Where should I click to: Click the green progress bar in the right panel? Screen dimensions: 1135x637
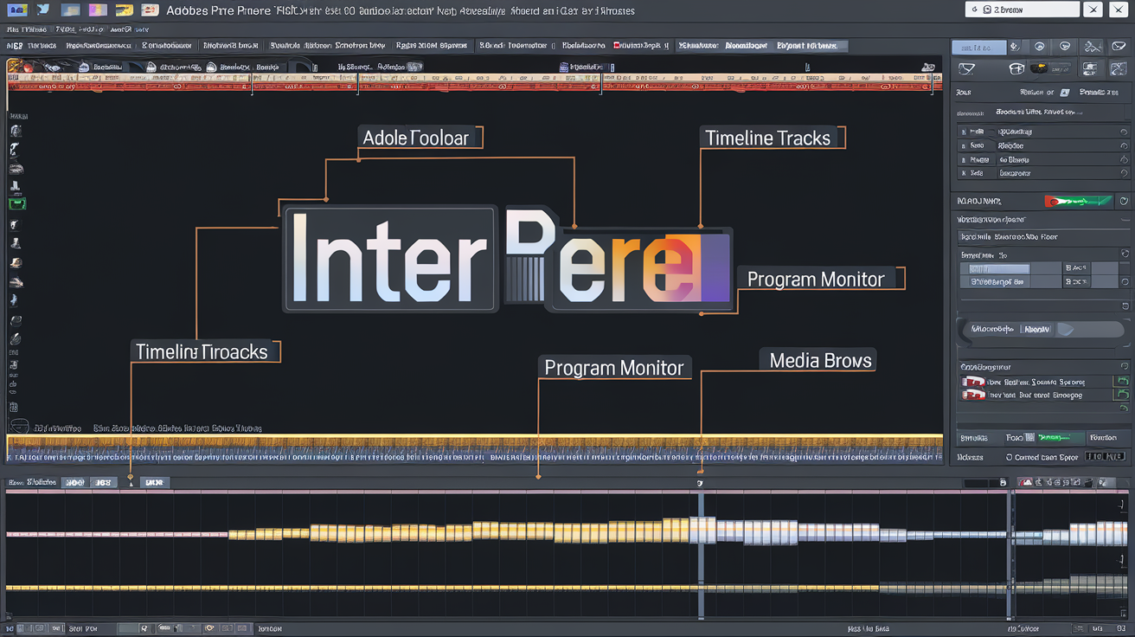click(1060, 438)
